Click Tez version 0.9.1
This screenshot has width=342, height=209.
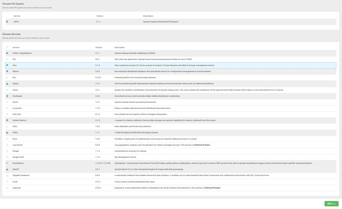tap(98, 59)
